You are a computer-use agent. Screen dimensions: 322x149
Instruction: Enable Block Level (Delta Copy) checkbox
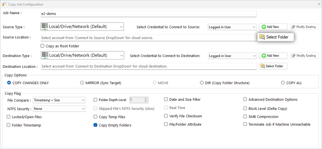[x=245, y=108]
